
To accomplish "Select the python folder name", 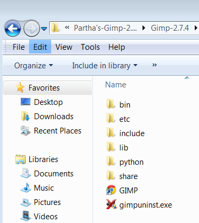I will tap(131, 162).
